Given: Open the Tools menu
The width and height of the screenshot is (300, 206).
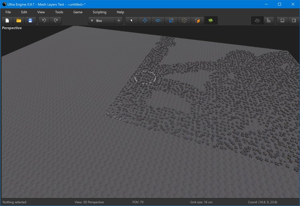Looking at the screenshot, I should pos(59,12).
